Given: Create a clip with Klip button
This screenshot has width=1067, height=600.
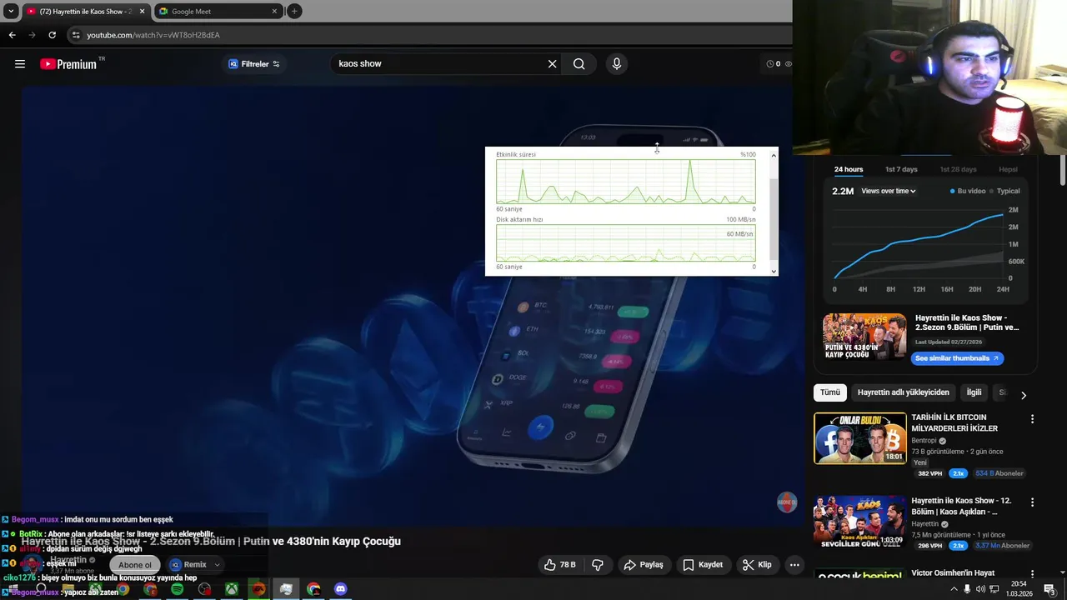Looking at the screenshot, I should click(757, 565).
